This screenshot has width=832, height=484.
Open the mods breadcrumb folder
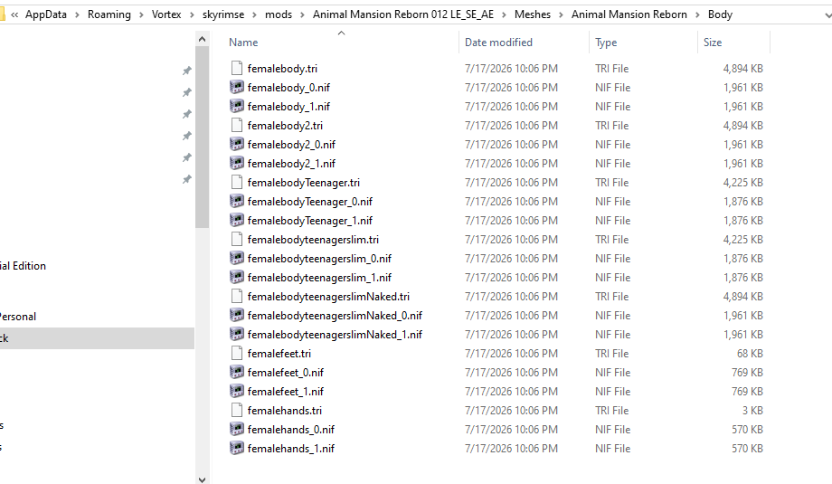coord(279,14)
